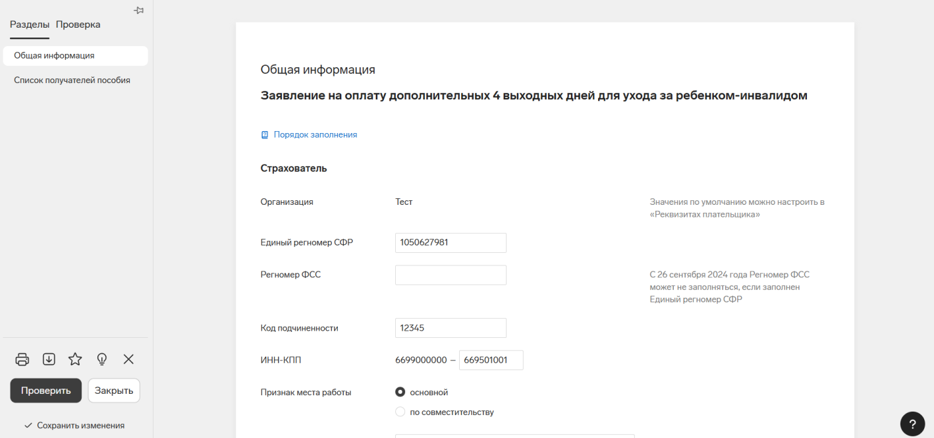This screenshot has height=438, width=934.
Task: Click the star favorite icon
Action: [x=75, y=359]
